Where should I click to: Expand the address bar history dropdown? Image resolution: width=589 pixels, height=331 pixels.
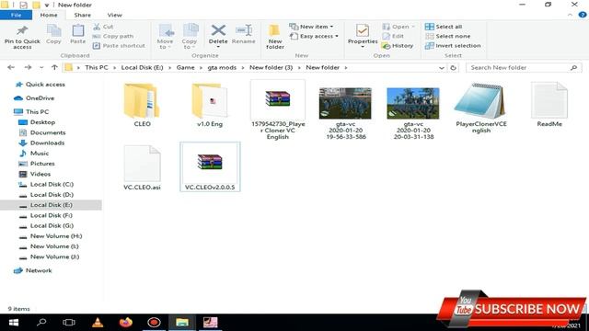point(442,68)
